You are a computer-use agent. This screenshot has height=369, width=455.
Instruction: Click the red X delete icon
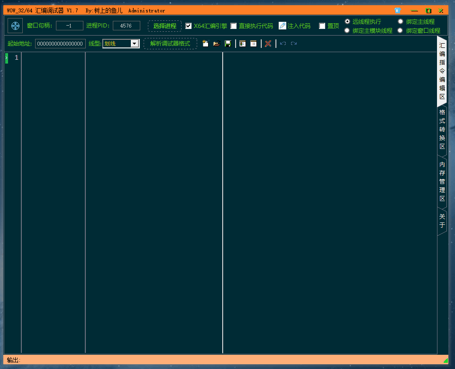click(268, 44)
